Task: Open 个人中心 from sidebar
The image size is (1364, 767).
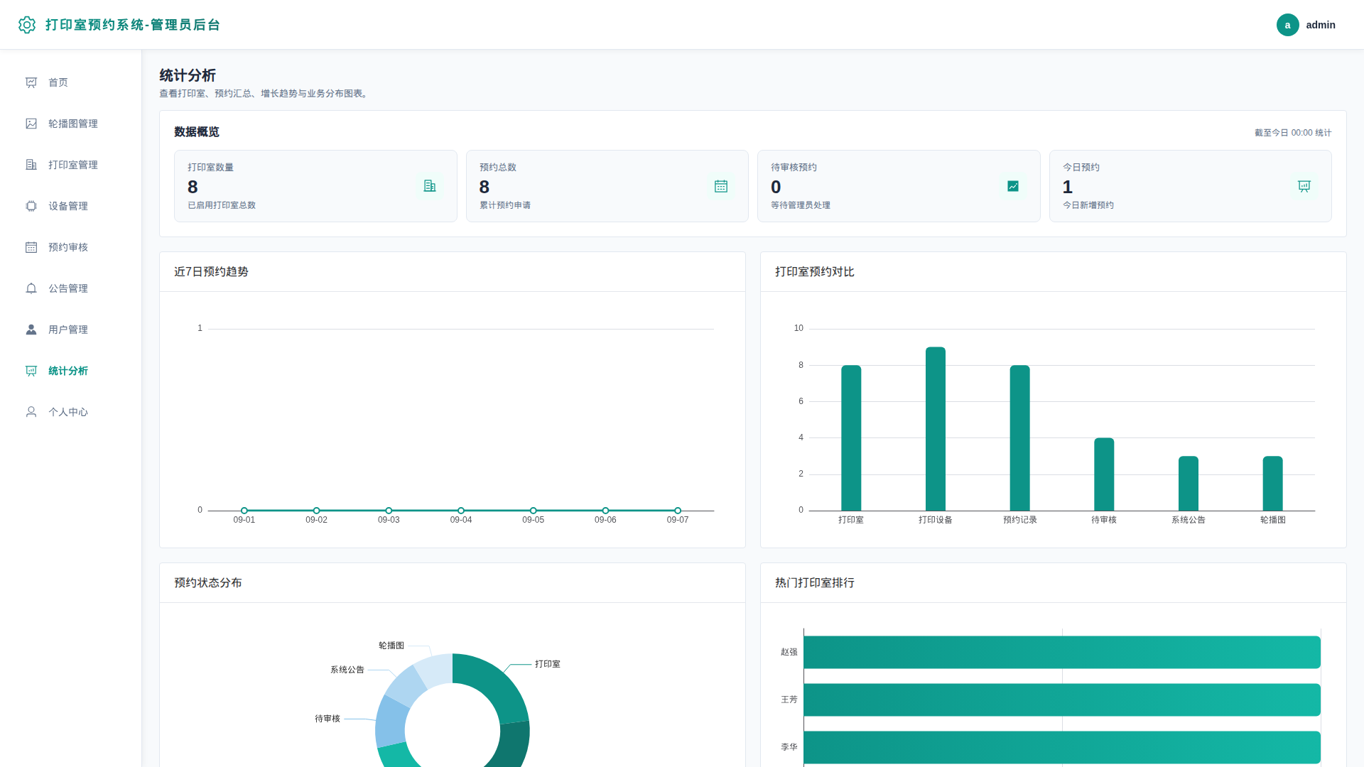Action: point(71,412)
